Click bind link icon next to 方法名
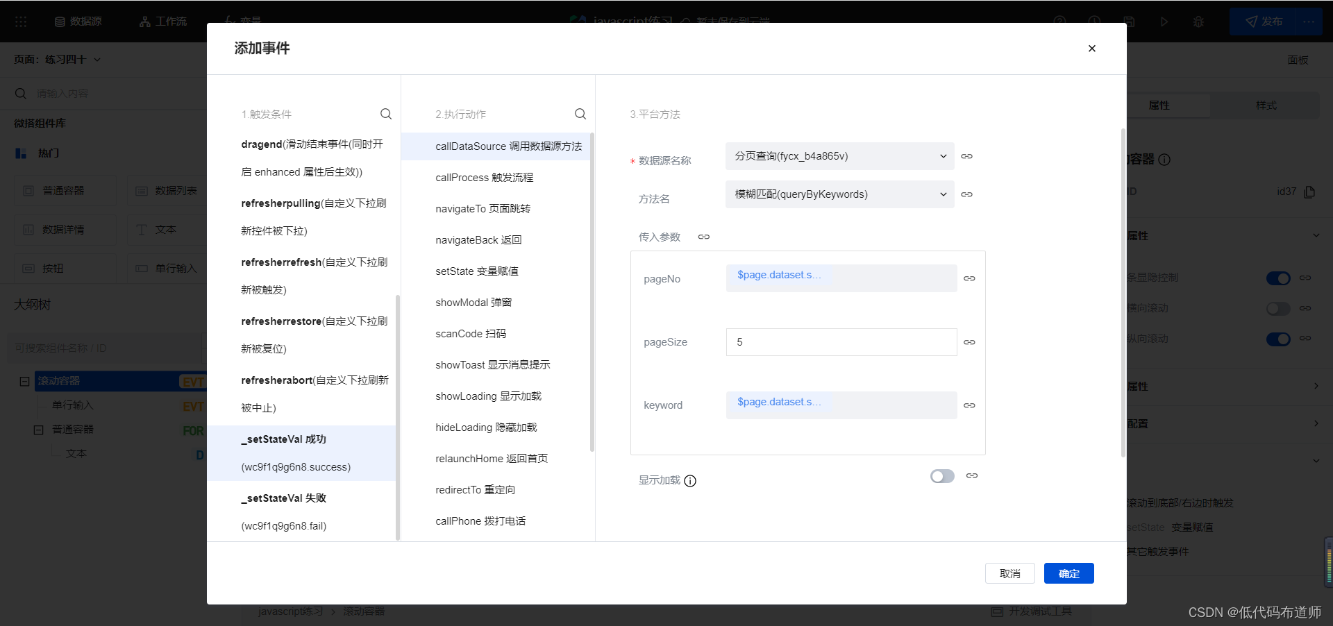This screenshot has height=626, width=1333. pos(966,194)
